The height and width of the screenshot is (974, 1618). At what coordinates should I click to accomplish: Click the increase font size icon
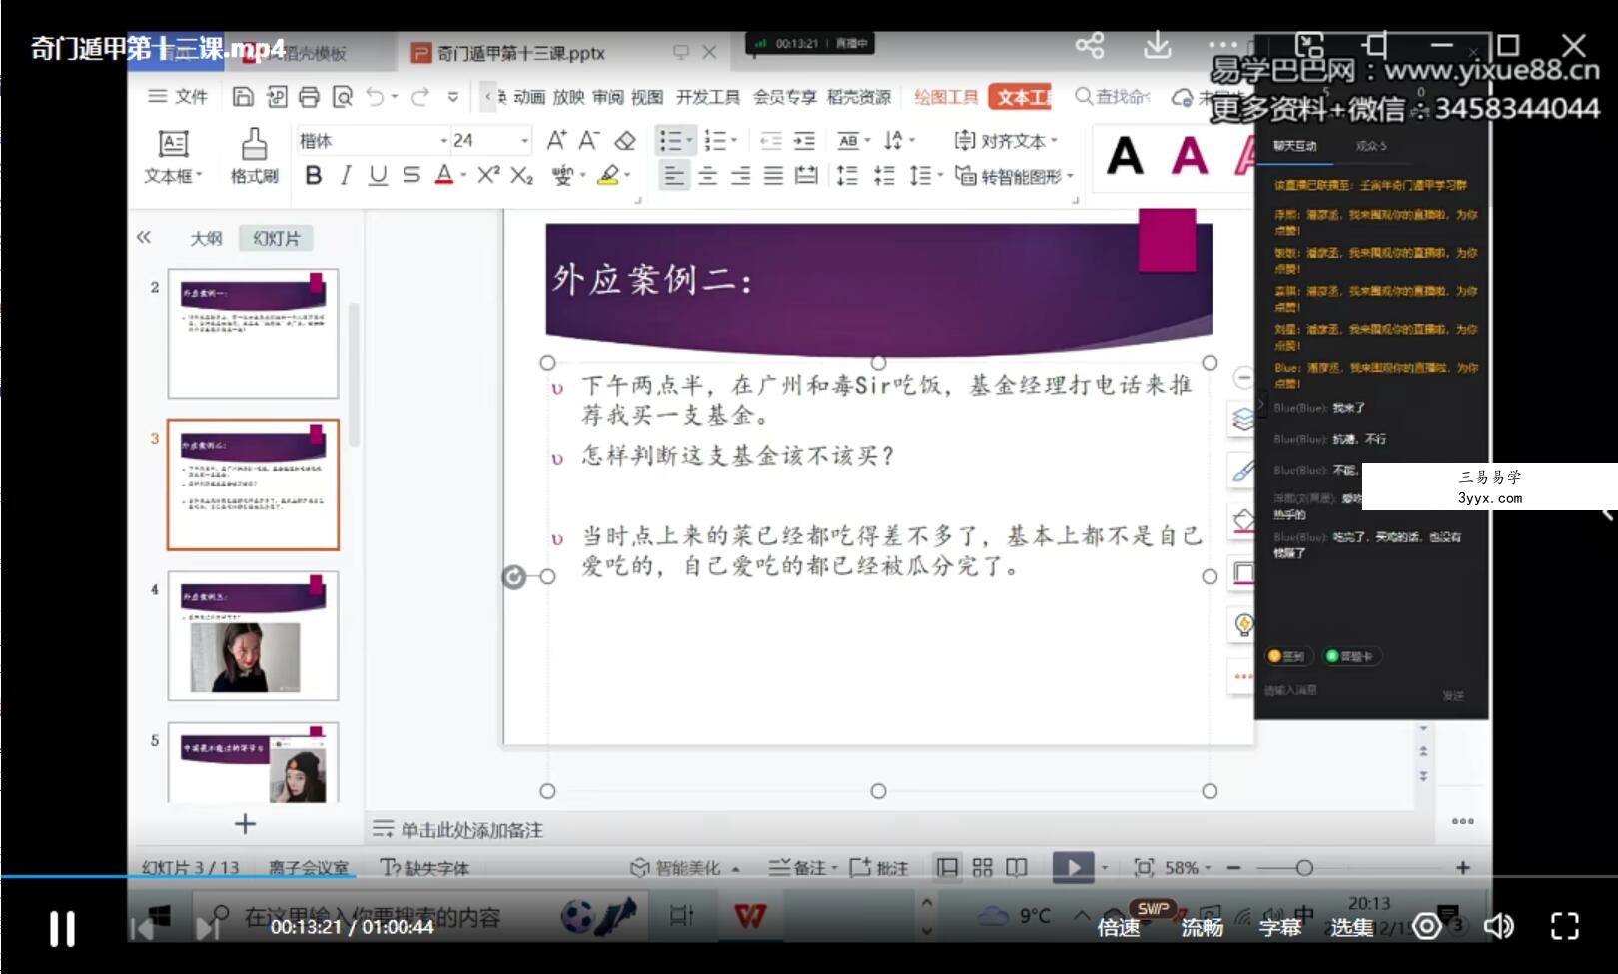point(556,140)
